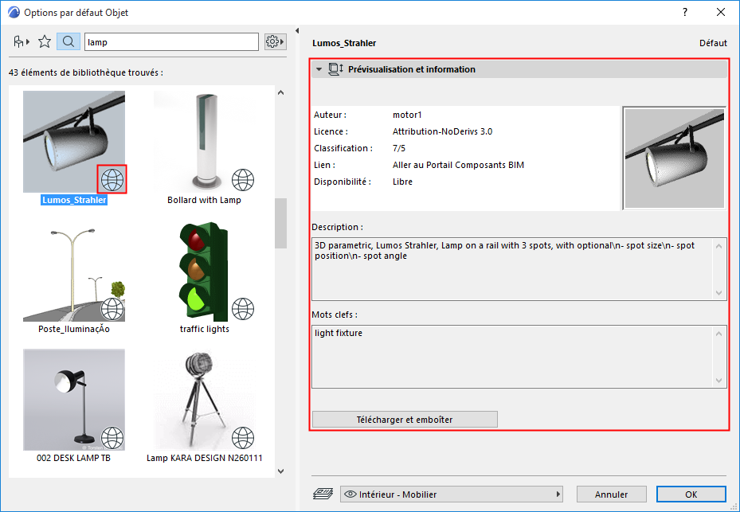Description box scroll down arrow
The width and height of the screenshot is (740, 512).
718,292
